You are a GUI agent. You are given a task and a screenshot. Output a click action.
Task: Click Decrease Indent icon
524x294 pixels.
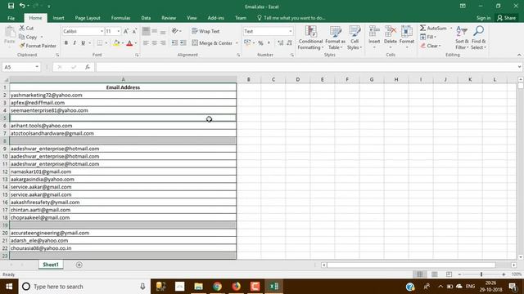(x=174, y=43)
